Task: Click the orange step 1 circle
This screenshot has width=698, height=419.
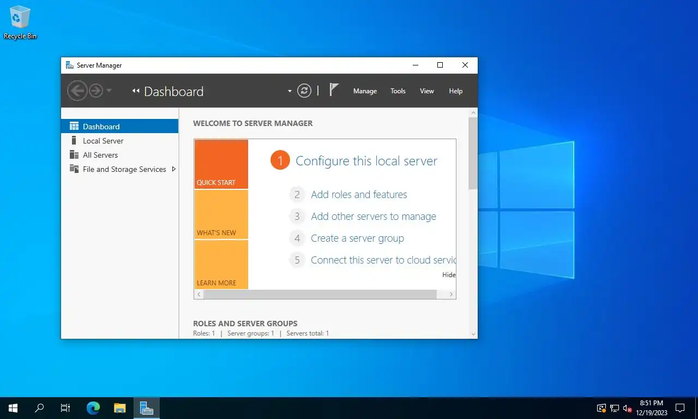Action: 280,160
